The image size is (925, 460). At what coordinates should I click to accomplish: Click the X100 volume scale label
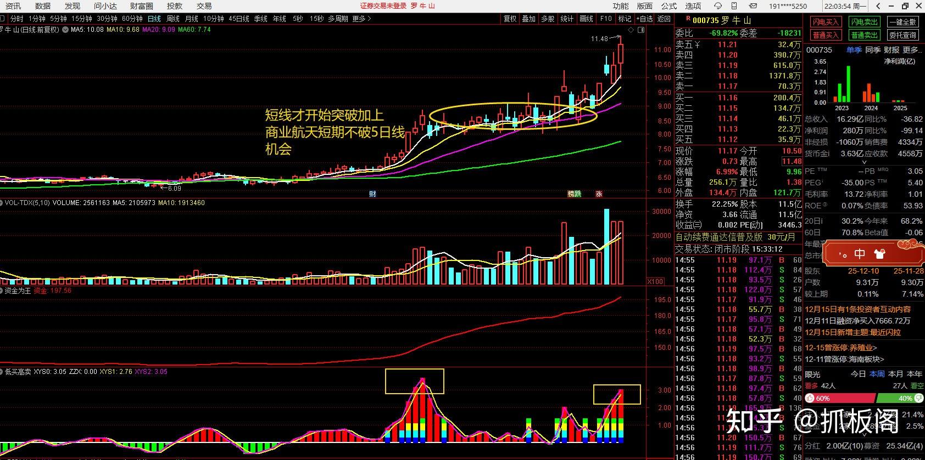(655, 281)
